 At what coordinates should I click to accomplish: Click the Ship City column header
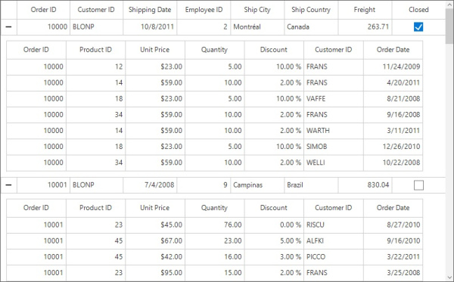(257, 10)
